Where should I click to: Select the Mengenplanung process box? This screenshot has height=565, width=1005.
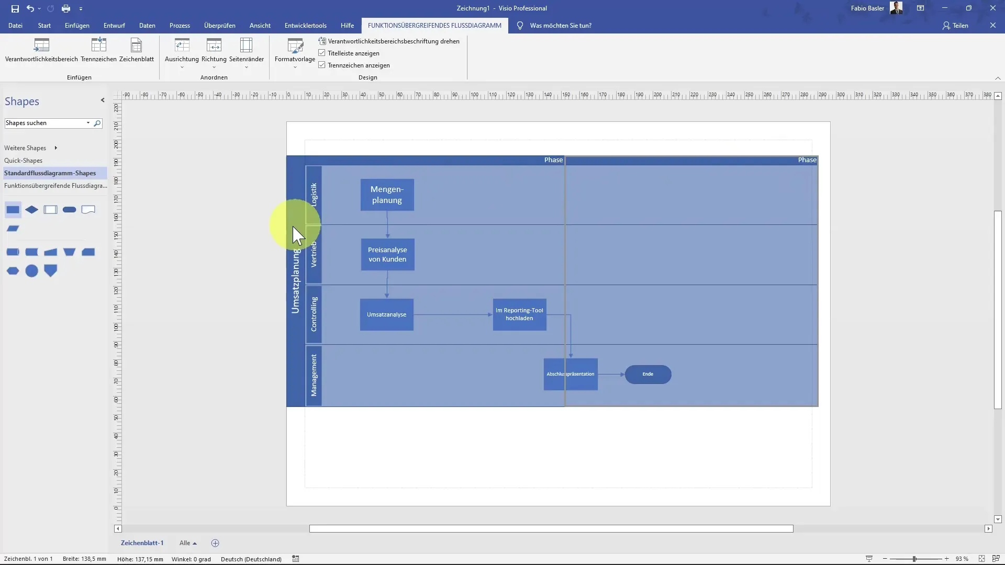pyautogui.click(x=387, y=195)
